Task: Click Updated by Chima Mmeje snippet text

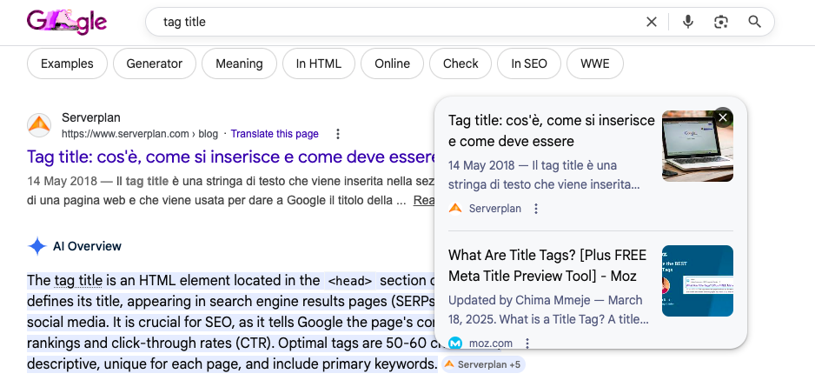Action: tap(548, 310)
